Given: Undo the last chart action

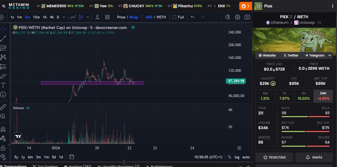Looking at the screenshot, I should 193,17.
